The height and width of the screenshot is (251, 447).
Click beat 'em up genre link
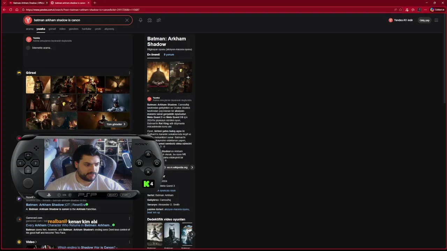coord(154,212)
